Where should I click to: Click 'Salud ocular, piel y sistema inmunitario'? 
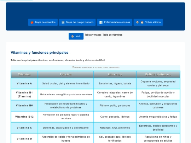(66, 84)
